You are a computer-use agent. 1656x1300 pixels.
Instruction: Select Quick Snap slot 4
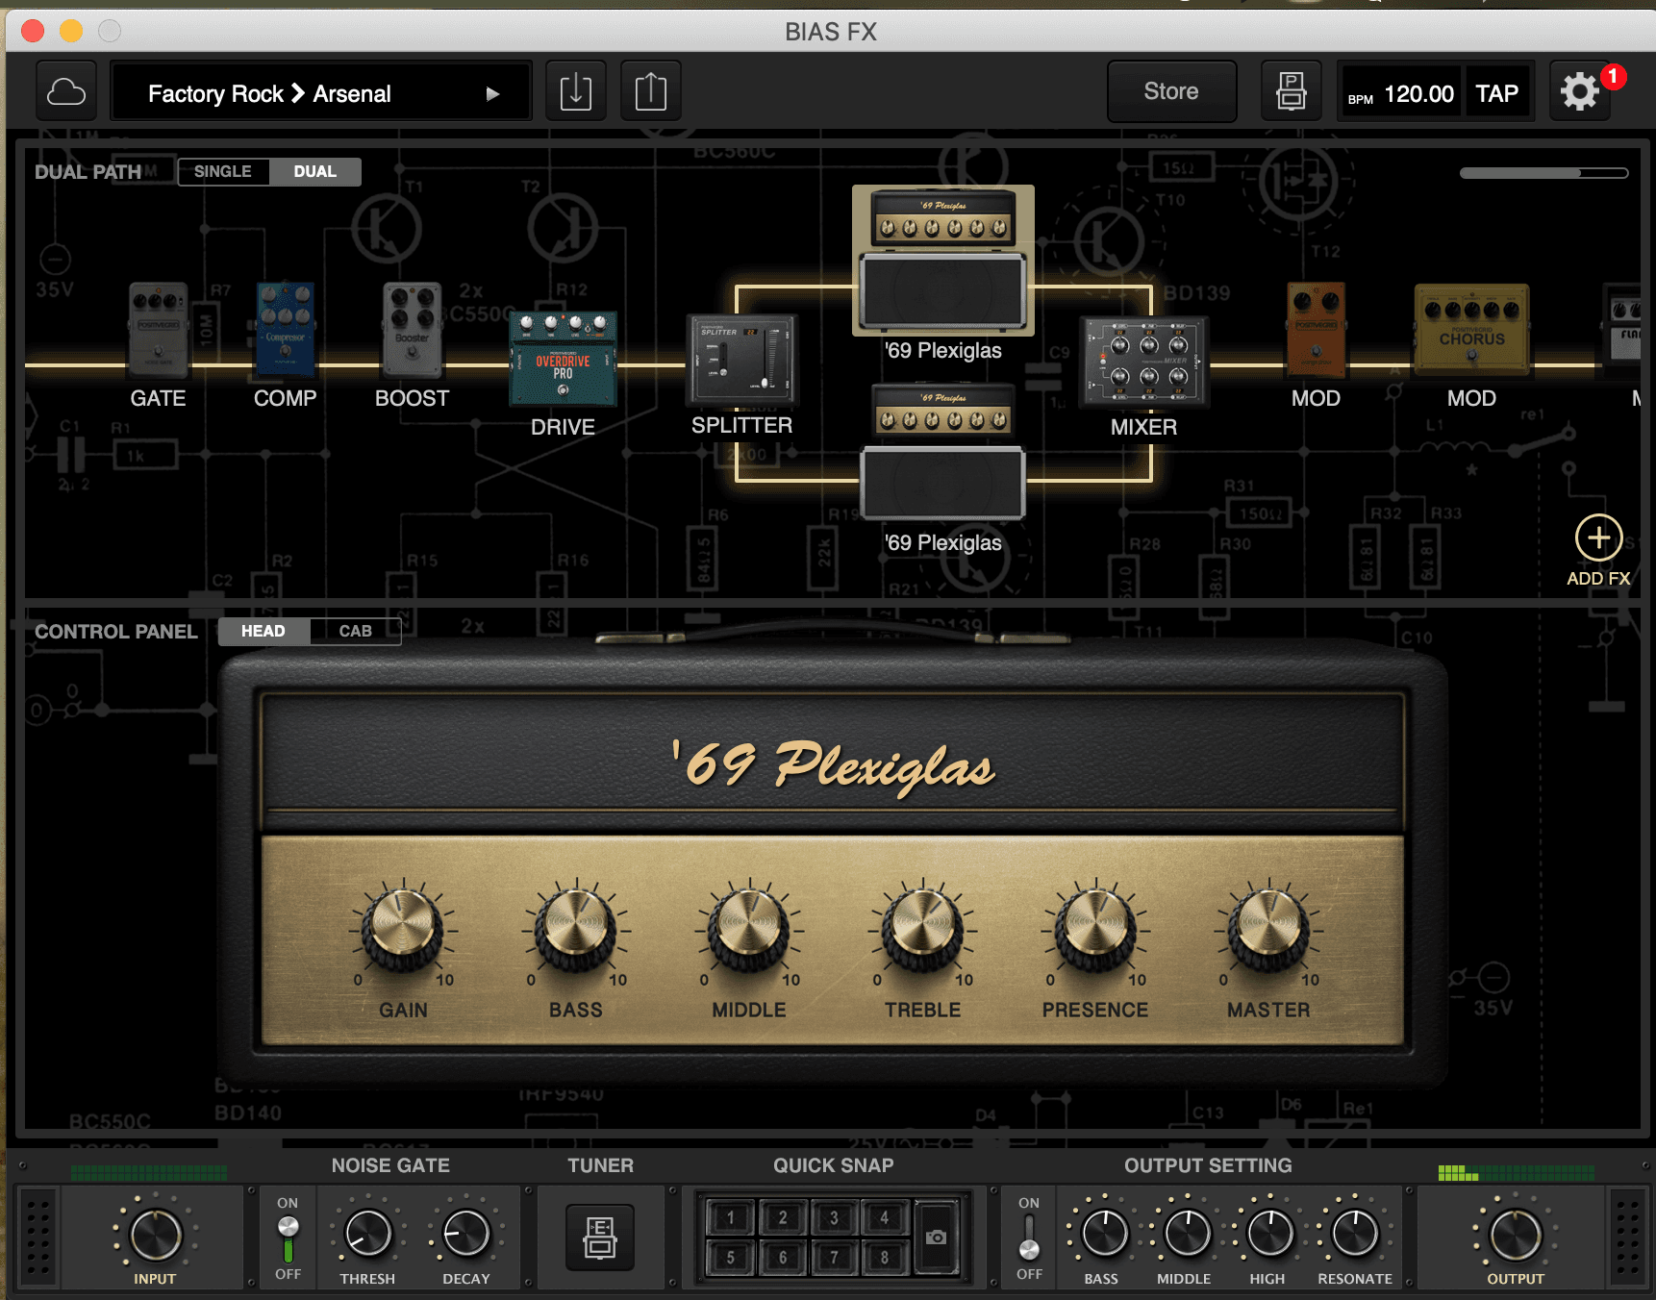[885, 1218]
